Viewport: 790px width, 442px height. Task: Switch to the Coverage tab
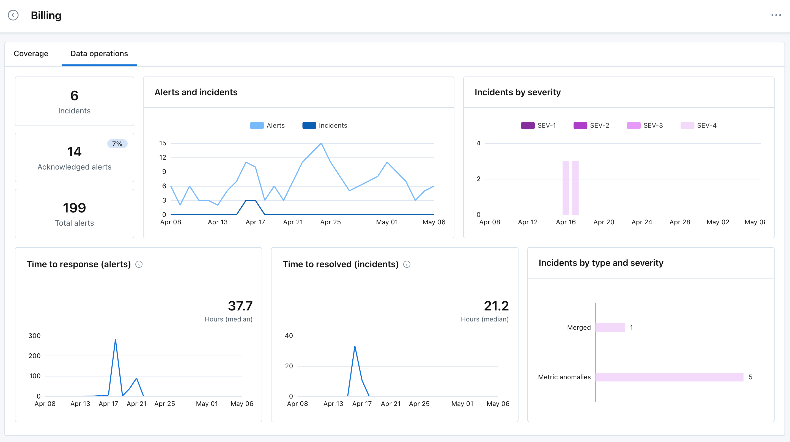point(31,54)
